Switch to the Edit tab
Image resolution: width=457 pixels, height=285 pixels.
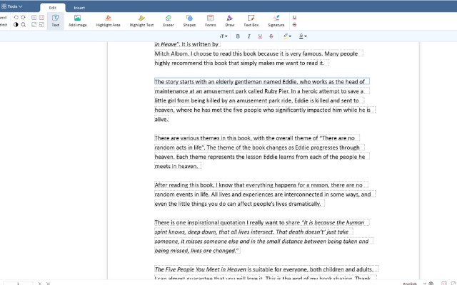click(52, 8)
